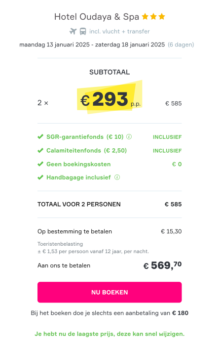This screenshot has width=222, height=350.
Task: Click the highlighted €293 p.p. price
Action: (110, 97)
